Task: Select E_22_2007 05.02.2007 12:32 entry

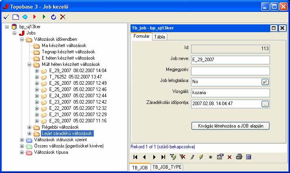Action: (78, 108)
